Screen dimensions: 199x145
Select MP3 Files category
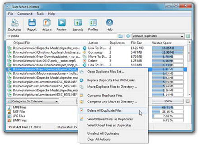[x=20, y=108]
